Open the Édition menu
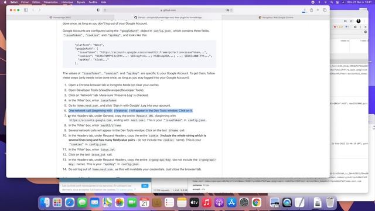The height and width of the screenshot is (211, 375). [x=36, y=2]
